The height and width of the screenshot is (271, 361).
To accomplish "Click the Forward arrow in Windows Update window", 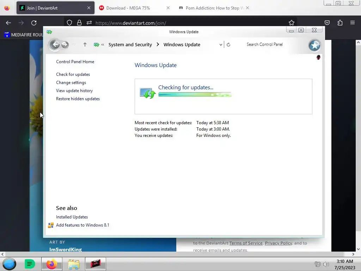I will [65, 44].
